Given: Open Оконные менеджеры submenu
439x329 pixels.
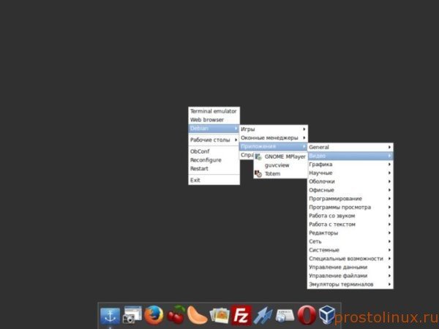Looking at the screenshot, I should (273, 138).
